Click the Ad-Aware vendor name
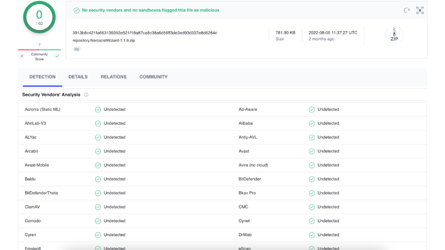 click(248, 109)
